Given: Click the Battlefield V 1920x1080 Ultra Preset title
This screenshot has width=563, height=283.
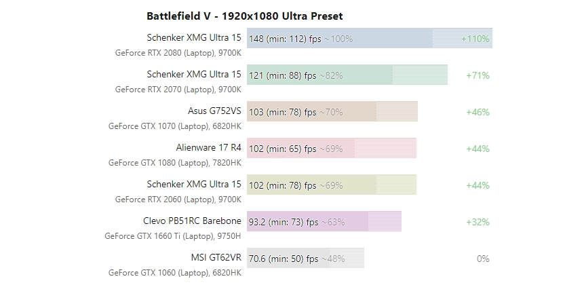Looking at the screenshot, I should pyautogui.click(x=244, y=16).
